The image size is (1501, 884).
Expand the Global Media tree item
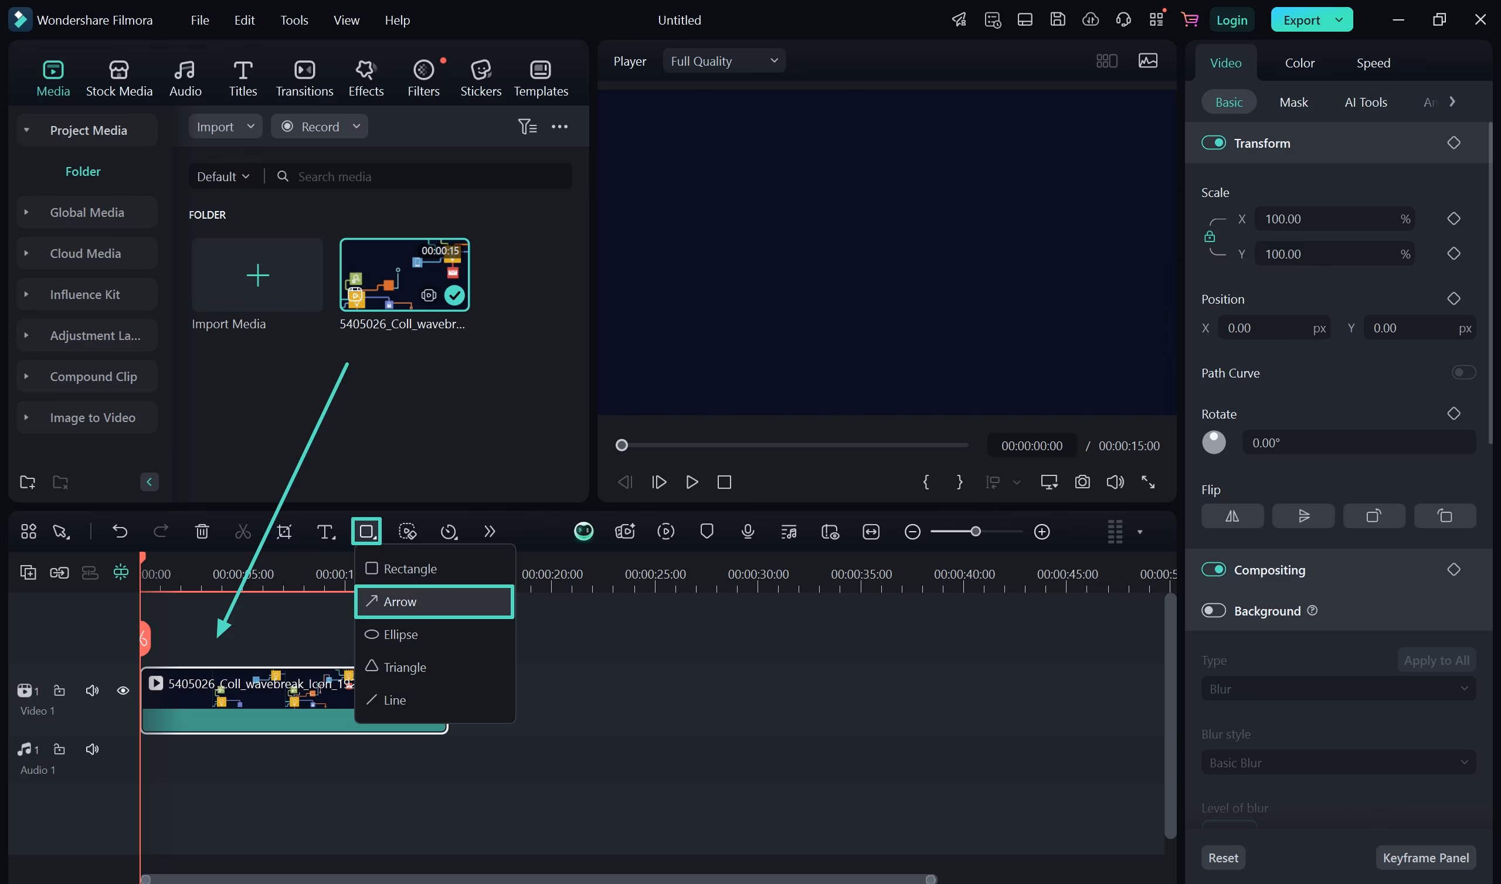26,212
